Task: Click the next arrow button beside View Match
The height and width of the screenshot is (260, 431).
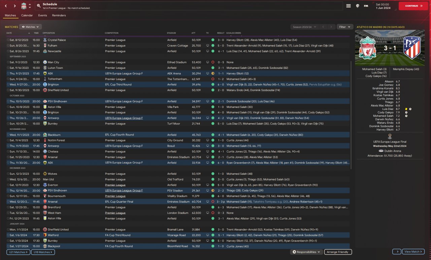Action: click(397, 252)
